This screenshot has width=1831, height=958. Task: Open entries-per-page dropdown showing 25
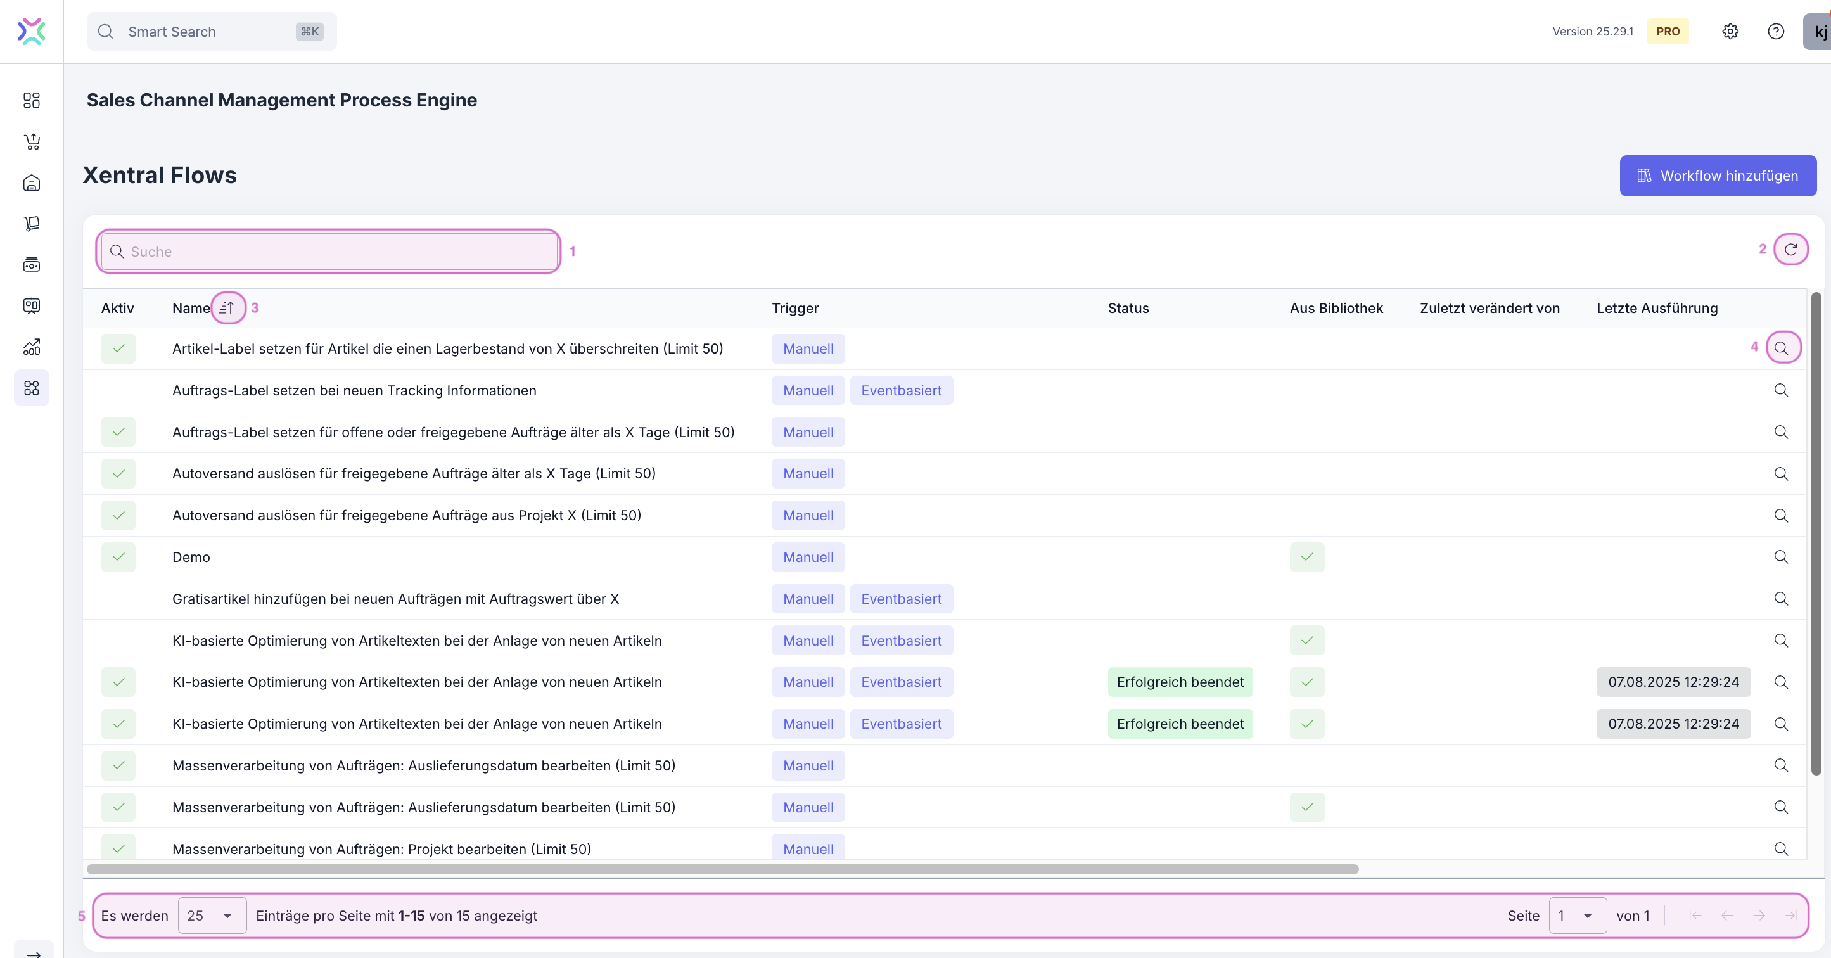(x=211, y=916)
